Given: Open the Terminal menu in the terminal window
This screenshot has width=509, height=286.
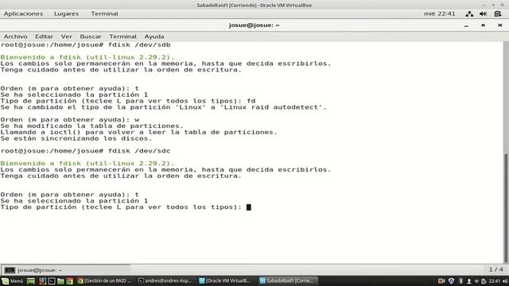Looking at the screenshot, I should (122, 37).
